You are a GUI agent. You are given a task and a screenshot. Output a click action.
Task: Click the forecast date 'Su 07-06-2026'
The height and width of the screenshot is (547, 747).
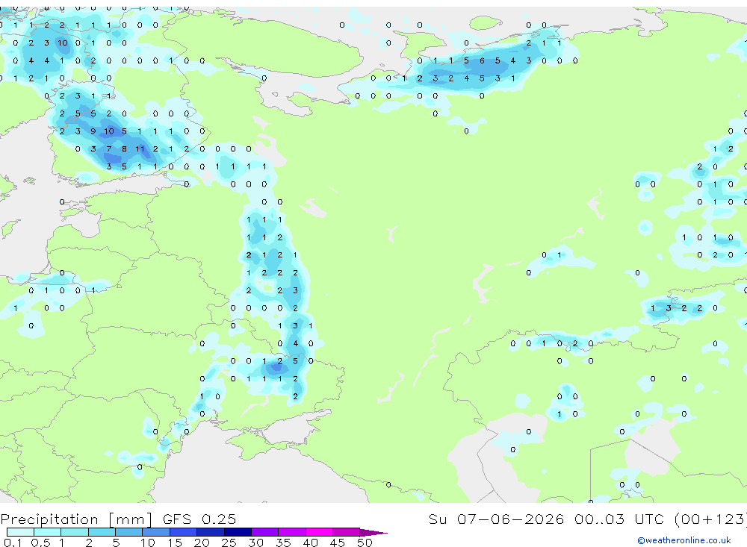pyautogui.click(x=496, y=519)
